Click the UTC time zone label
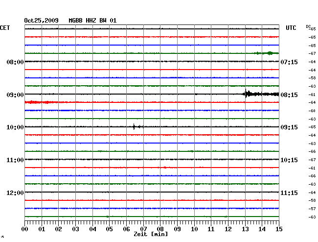 [x=291, y=28]
